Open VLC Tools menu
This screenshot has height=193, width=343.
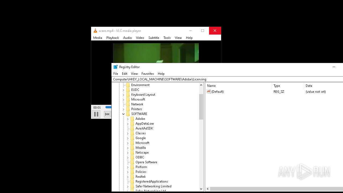[x=167, y=38]
